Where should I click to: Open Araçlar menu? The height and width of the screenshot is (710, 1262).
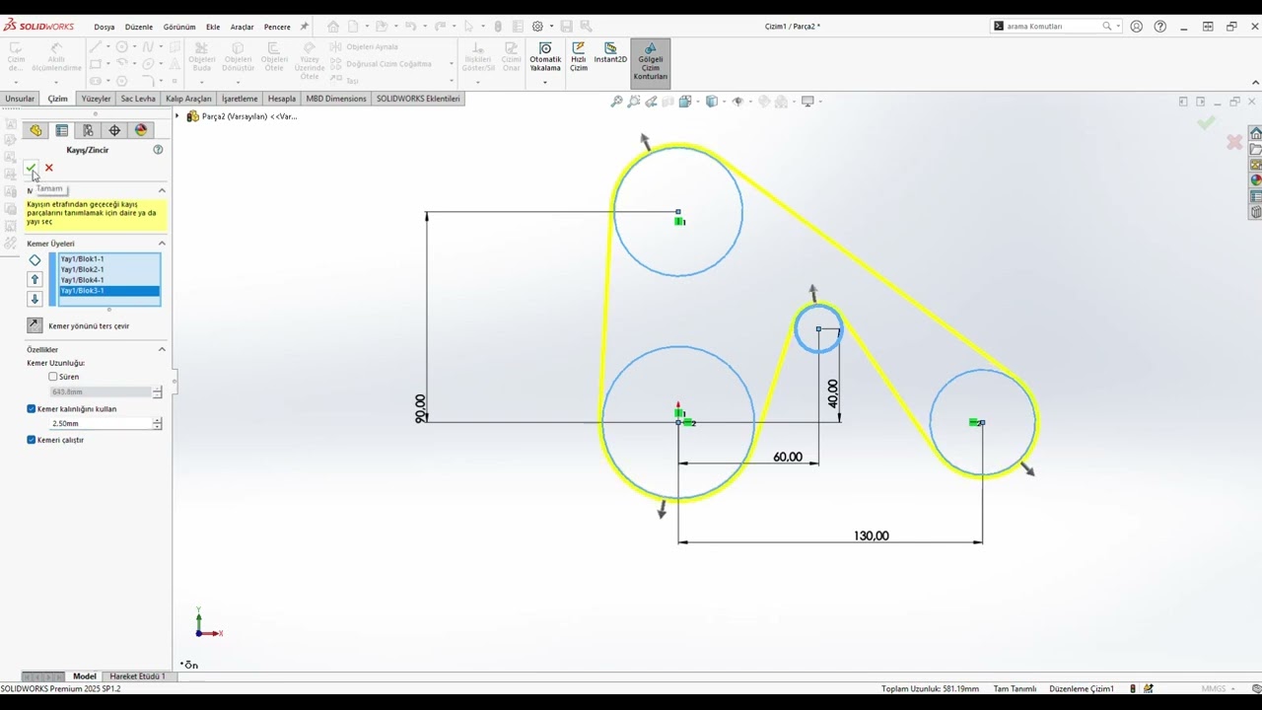(x=242, y=27)
